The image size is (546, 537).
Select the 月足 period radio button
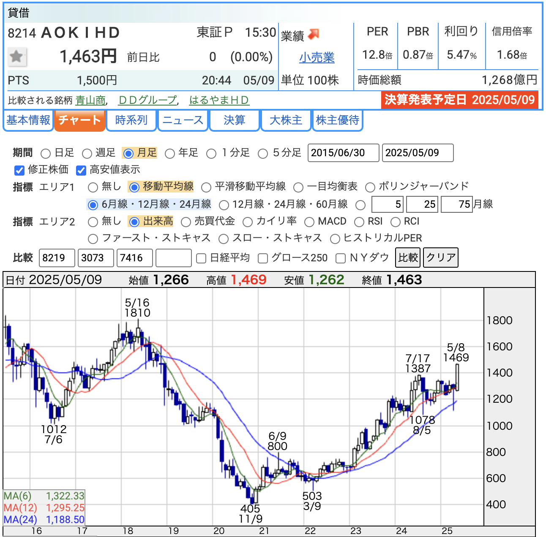coord(128,153)
